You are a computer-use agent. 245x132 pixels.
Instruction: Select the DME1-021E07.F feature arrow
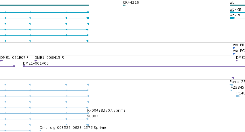(x=1, y=61)
